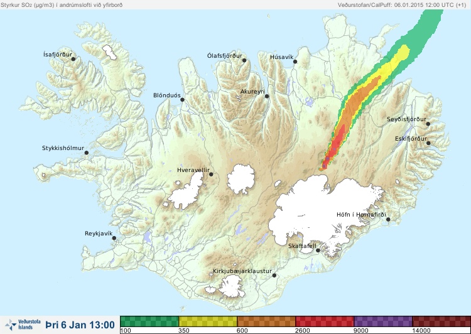Click the Stykkishólmur marker dot
471x334 pixels.
pyautogui.click(x=87, y=153)
